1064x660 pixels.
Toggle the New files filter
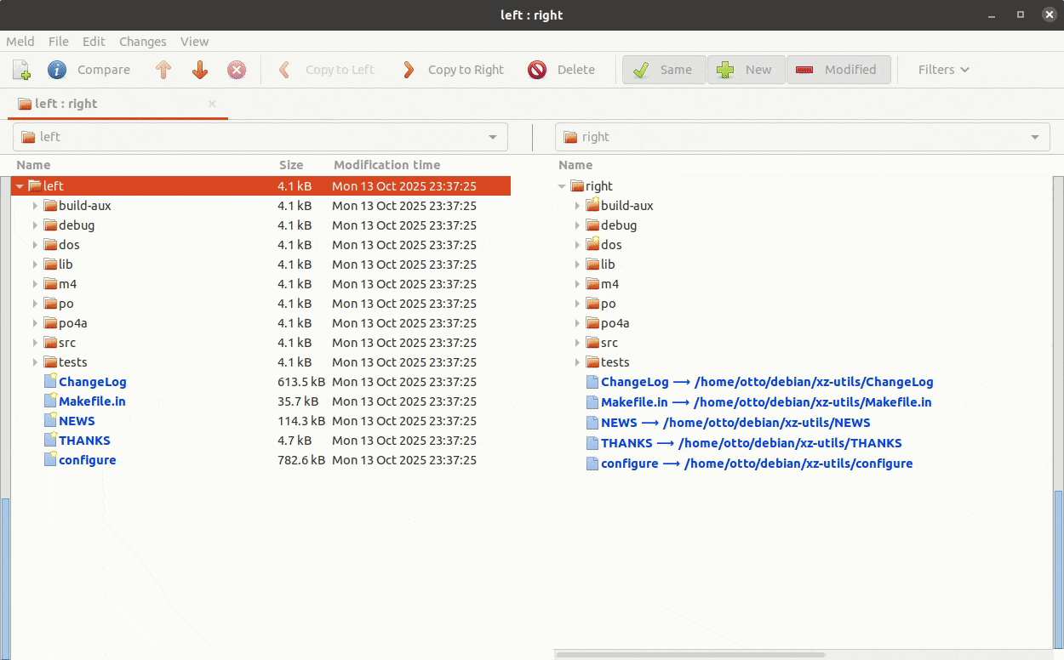pos(746,70)
